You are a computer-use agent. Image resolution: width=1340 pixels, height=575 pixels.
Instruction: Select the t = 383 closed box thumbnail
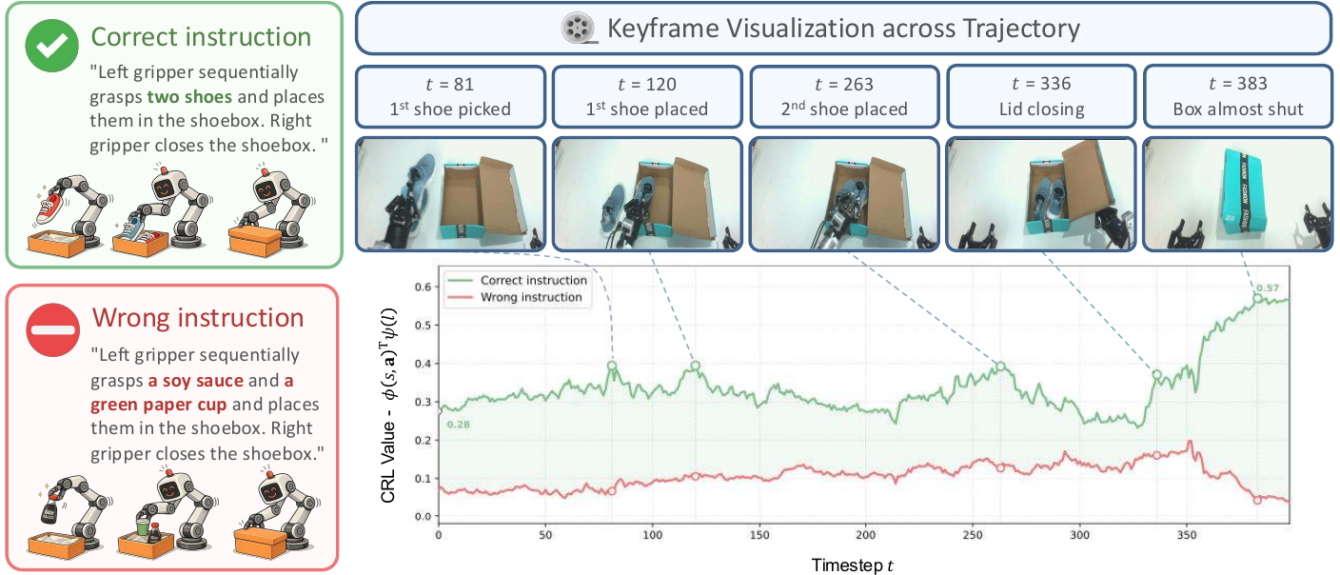pyautogui.click(x=1238, y=193)
